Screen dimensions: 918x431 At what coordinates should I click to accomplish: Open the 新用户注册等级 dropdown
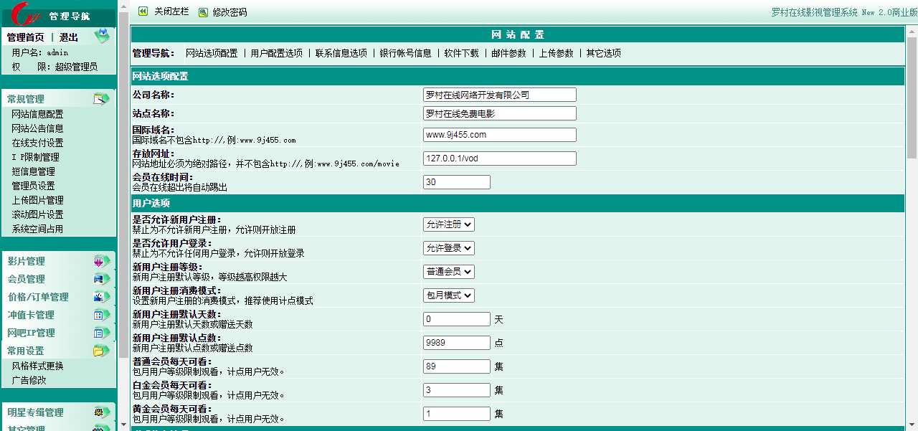pyautogui.click(x=449, y=272)
